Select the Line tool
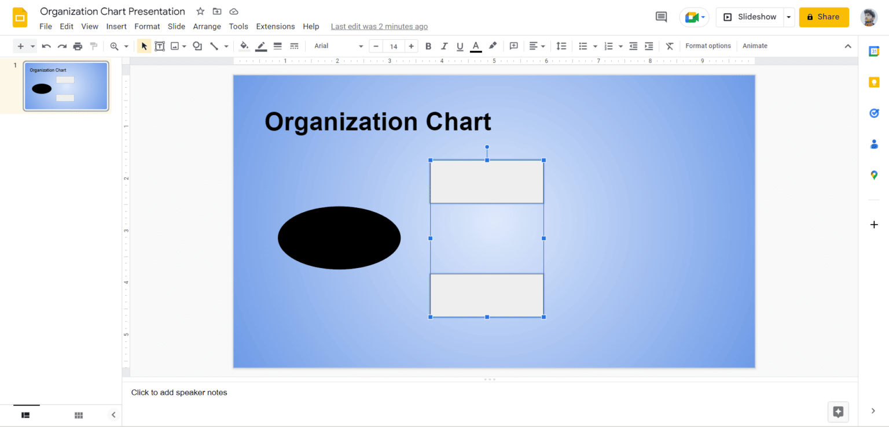This screenshot has width=889, height=427. click(214, 46)
